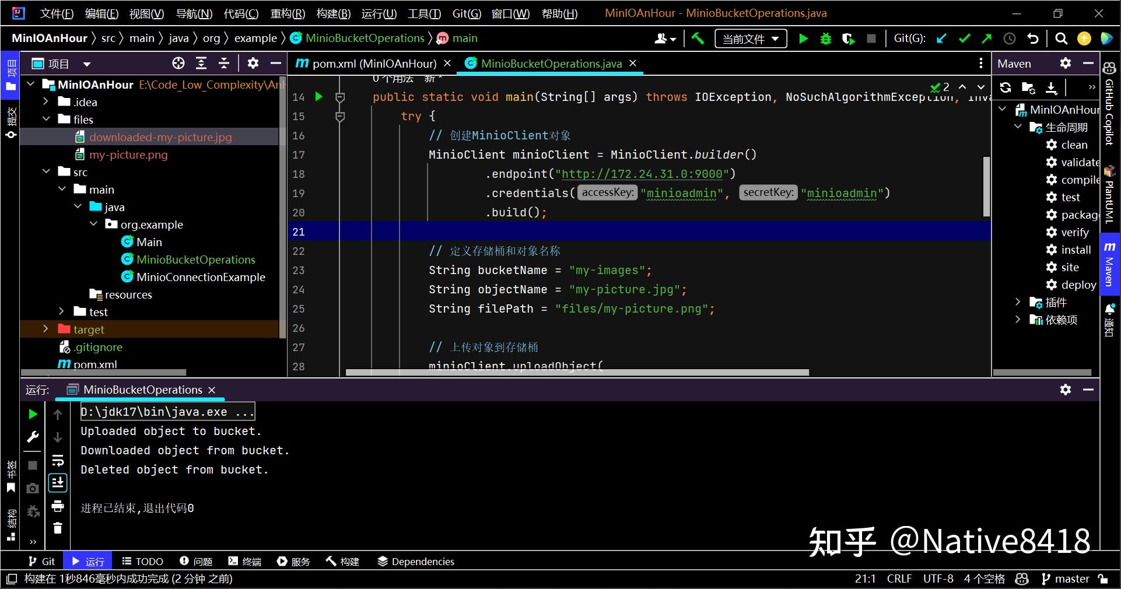The height and width of the screenshot is (589, 1121).
Task: Expand the target folder in project tree
Action: [46, 329]
